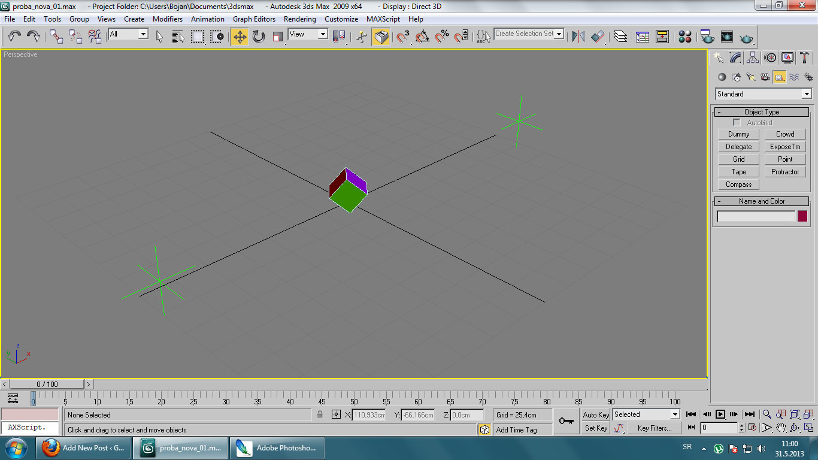Click the Protractor helper button

[x=785, y=172]
